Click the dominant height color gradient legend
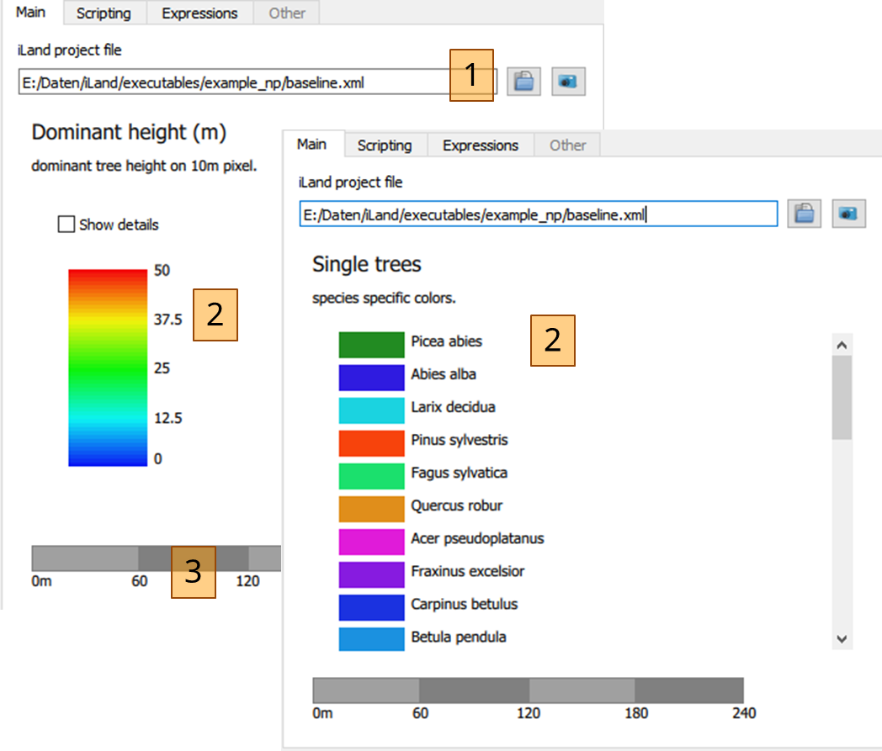 [108, 368]
